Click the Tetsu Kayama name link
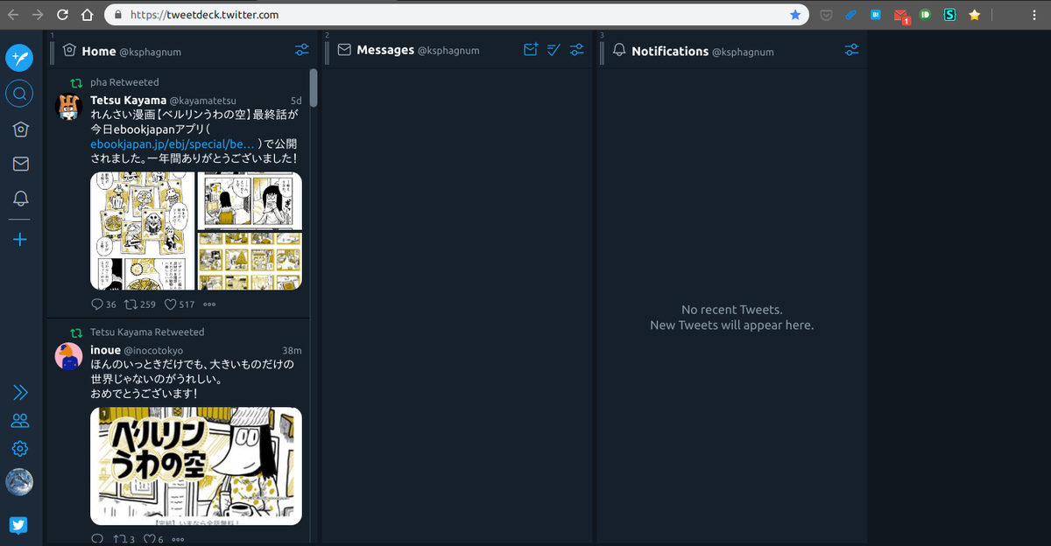 [x=128, y=101]
